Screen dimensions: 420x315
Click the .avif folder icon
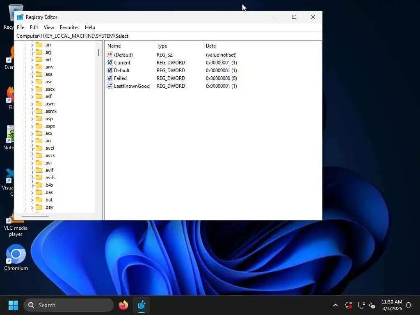point(39,170)
